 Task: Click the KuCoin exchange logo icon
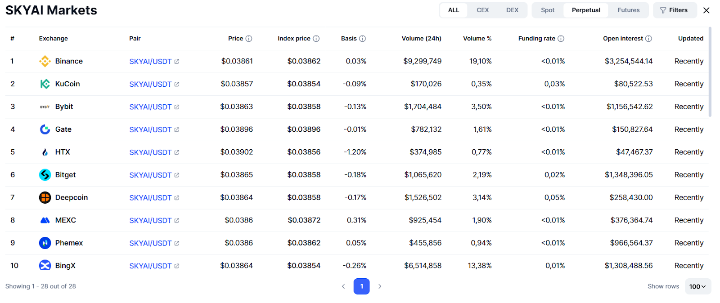tap(45, 84)
